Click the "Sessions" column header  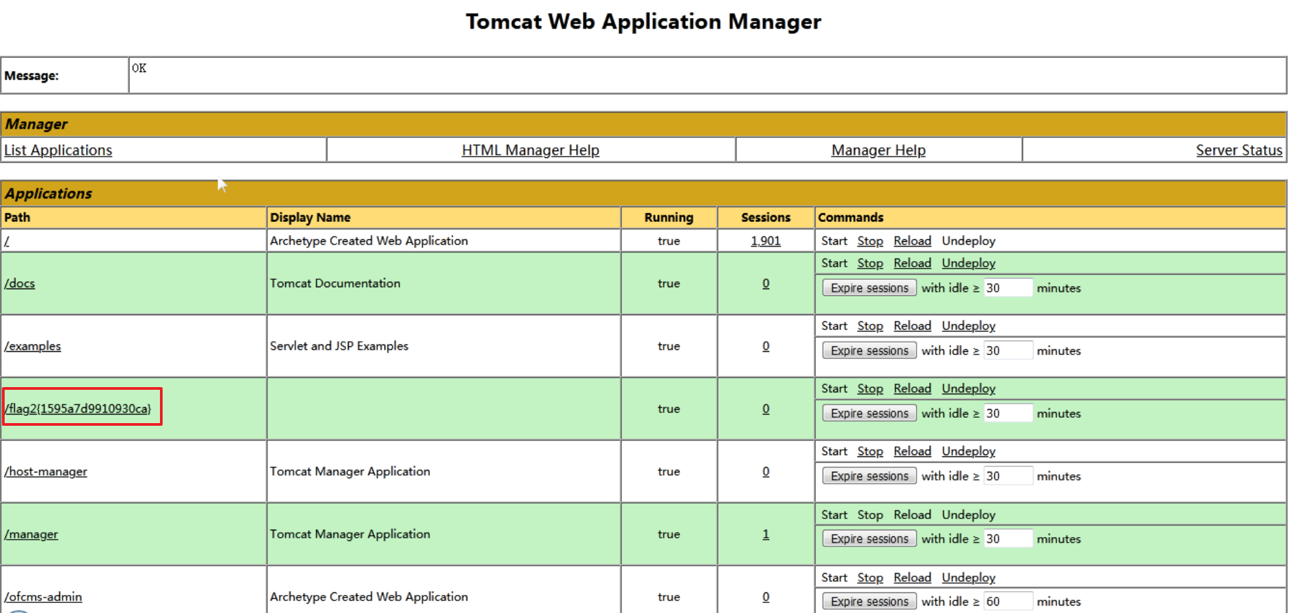pos(766,217)
